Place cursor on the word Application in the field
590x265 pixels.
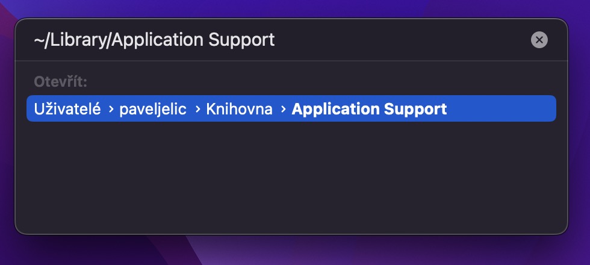pos(157,40)
